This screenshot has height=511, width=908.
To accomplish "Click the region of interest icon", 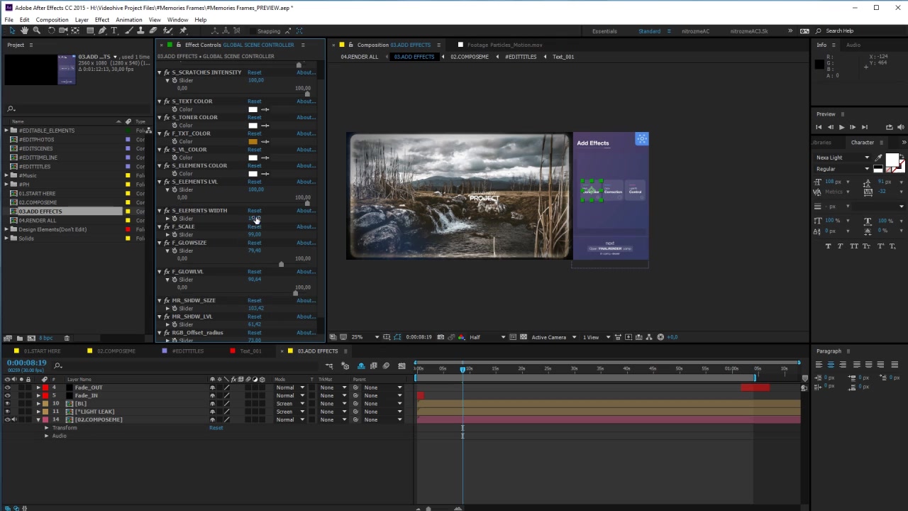I will pyautogui.click(x=514, y=337).
